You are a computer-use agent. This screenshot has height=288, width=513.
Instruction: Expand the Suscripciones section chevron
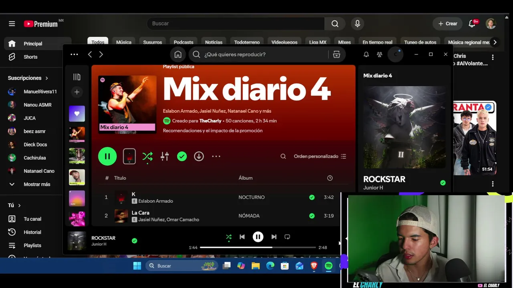click(x=46, y=78)
